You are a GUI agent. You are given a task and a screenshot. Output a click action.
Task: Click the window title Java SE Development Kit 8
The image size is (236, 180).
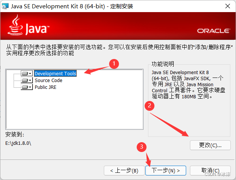pyautogui.click(x=72, y=6)
